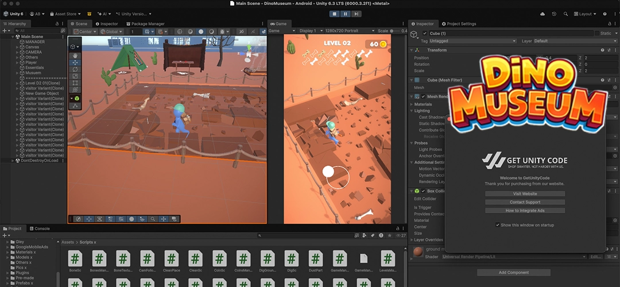Click the Add Component button
Screen dimensions: 620x287
514,272
